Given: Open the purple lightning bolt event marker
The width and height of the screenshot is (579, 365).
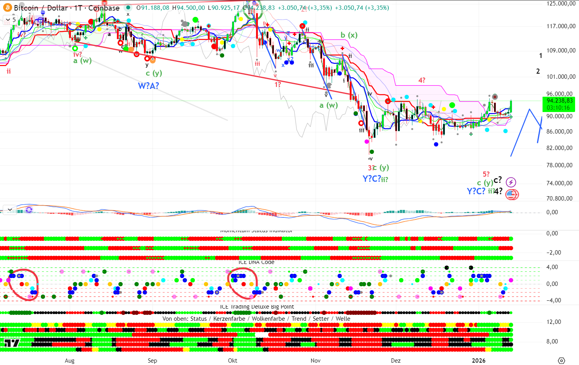Looking at the screenshot, I should [510, 182].
